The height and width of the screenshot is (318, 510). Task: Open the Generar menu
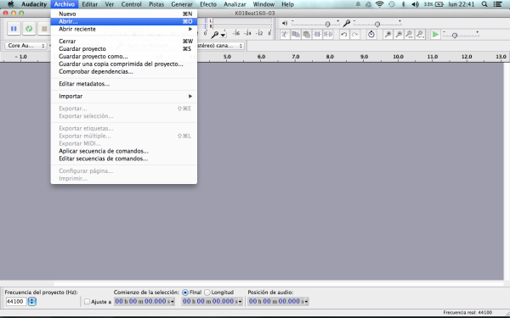point(182,4)
